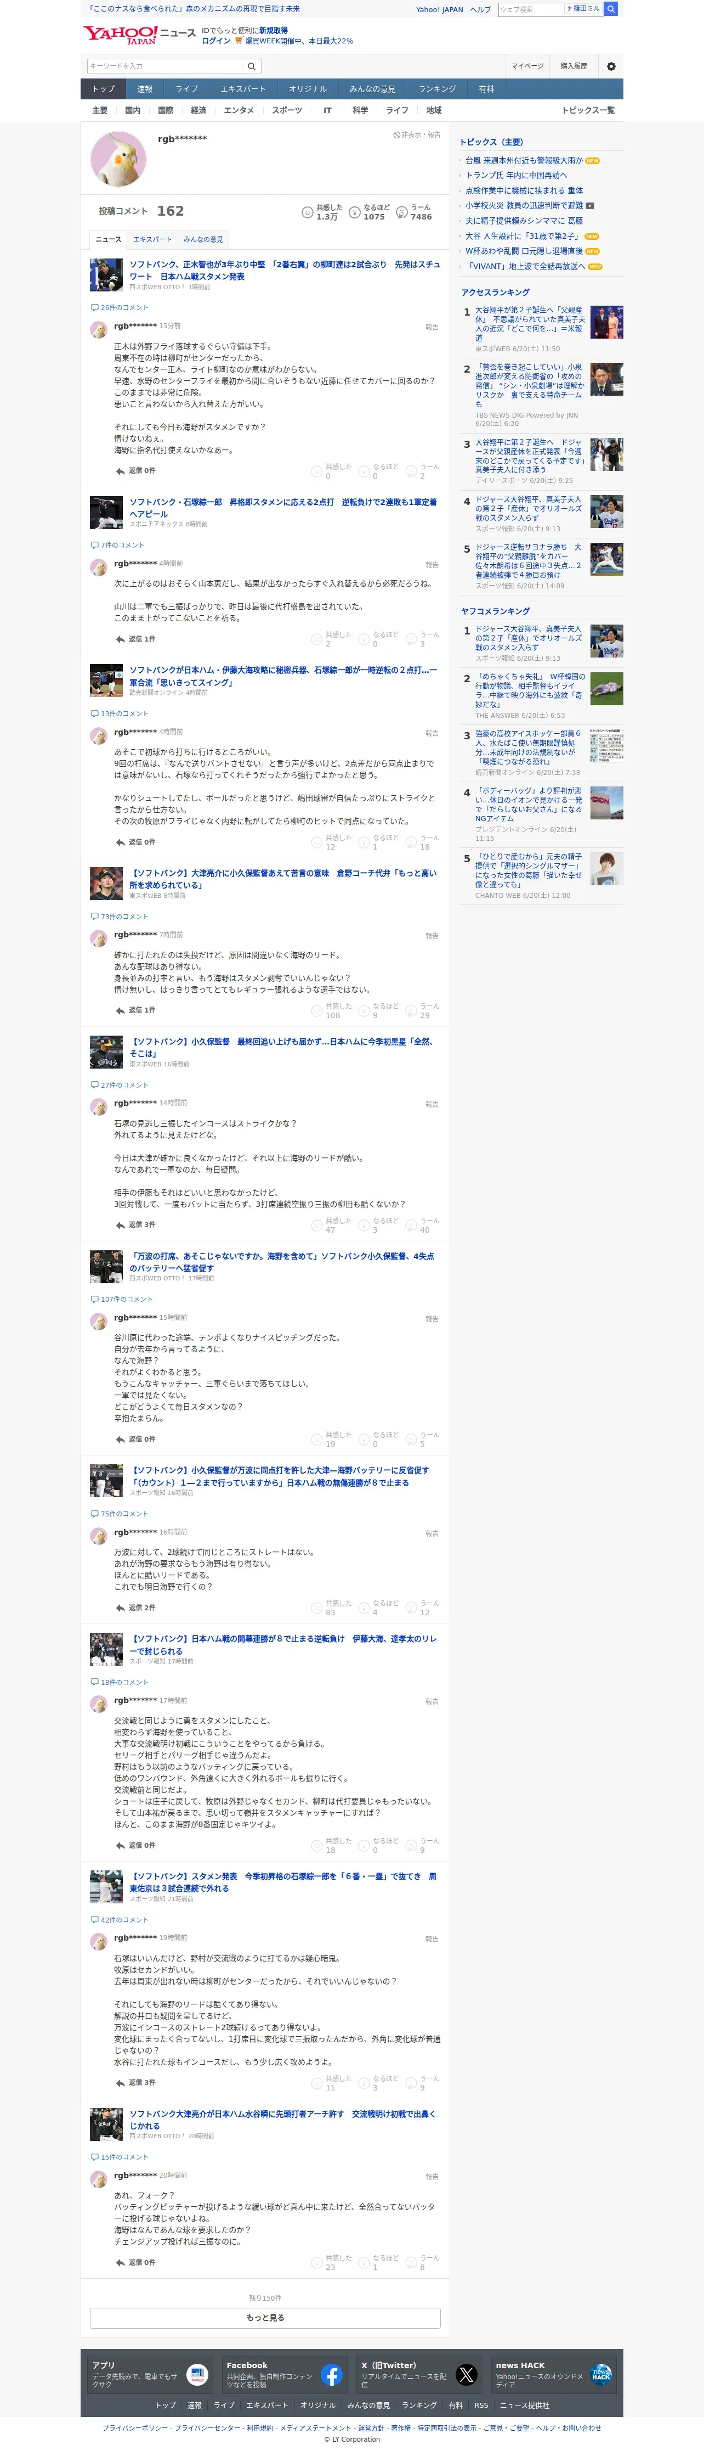The image size is (704, 2456).
Task: Click the Yahoo! JAPAN ニュース logo
Action: click(139, 35)
